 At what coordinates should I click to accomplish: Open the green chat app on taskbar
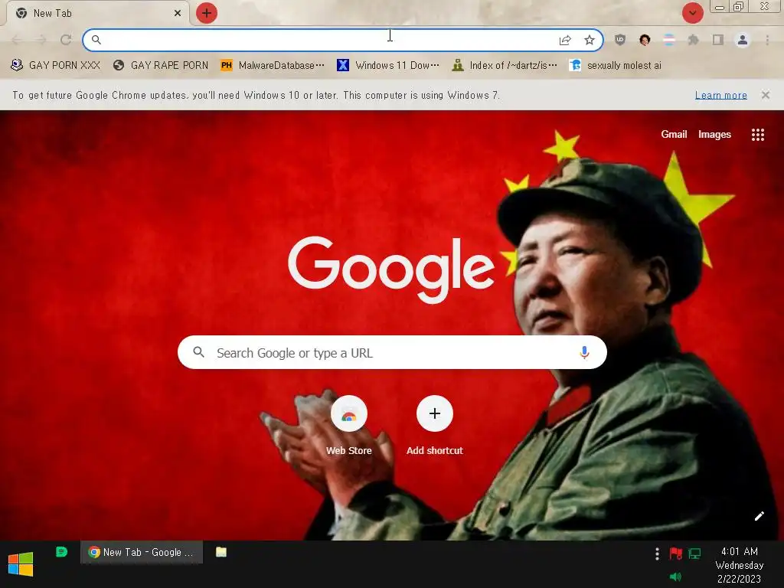[x=61, y=552]
